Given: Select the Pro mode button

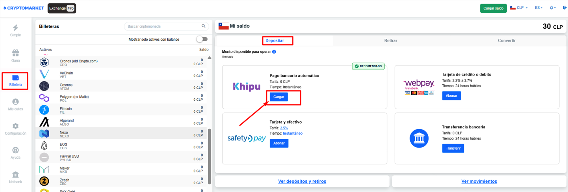Looking at the screenshot, I should [70, 8].
